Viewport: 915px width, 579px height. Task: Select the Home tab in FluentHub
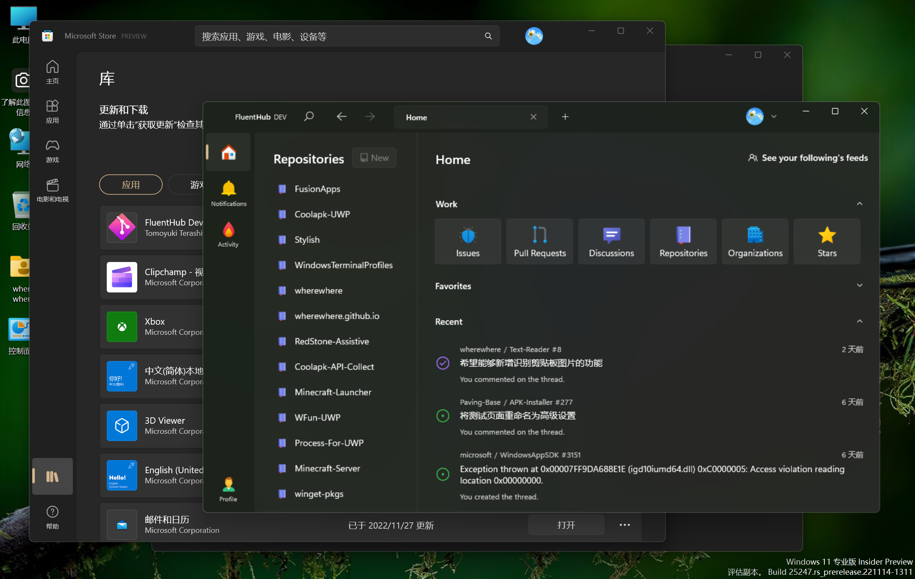point(470,117)
